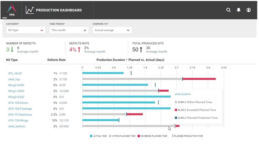Viewport: 259px width, 145px height.
Task: Click tooltip row 0.14 d Exceeded Planned Time
Action: click(195, 110)
